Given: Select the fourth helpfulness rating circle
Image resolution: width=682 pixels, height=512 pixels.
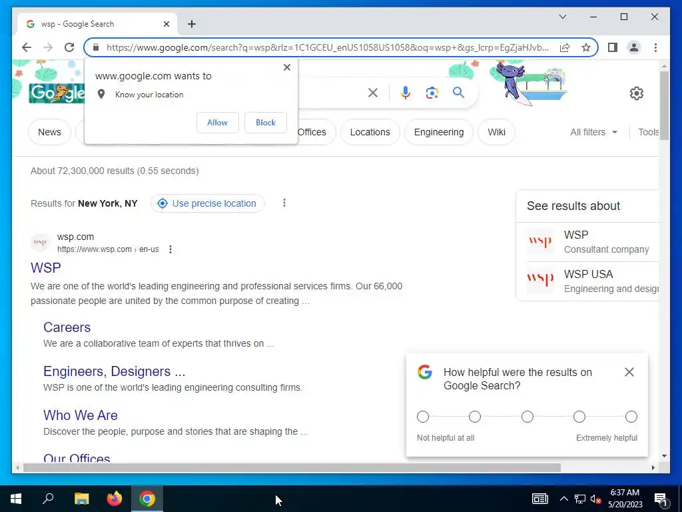Looking at the screenshot, I should (579, 417).
